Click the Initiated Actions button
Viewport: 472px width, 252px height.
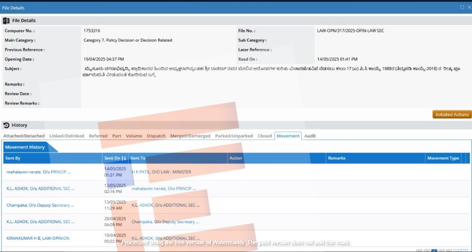452,115
